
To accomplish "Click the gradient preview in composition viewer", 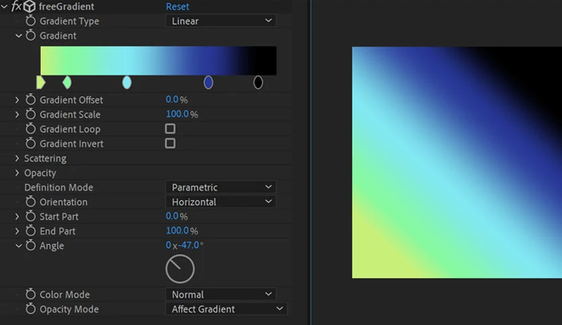I will pos(457,162).
